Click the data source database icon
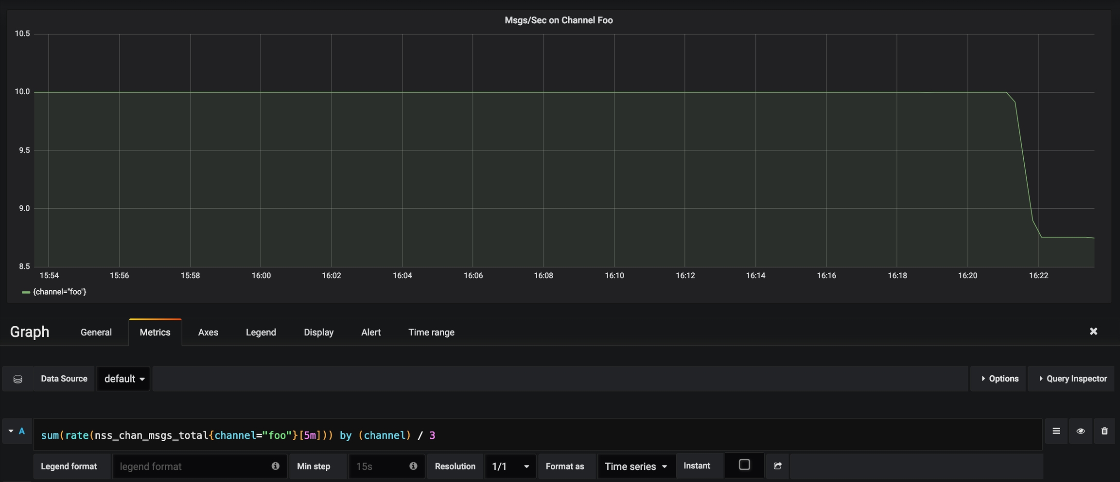 (18, 379)
